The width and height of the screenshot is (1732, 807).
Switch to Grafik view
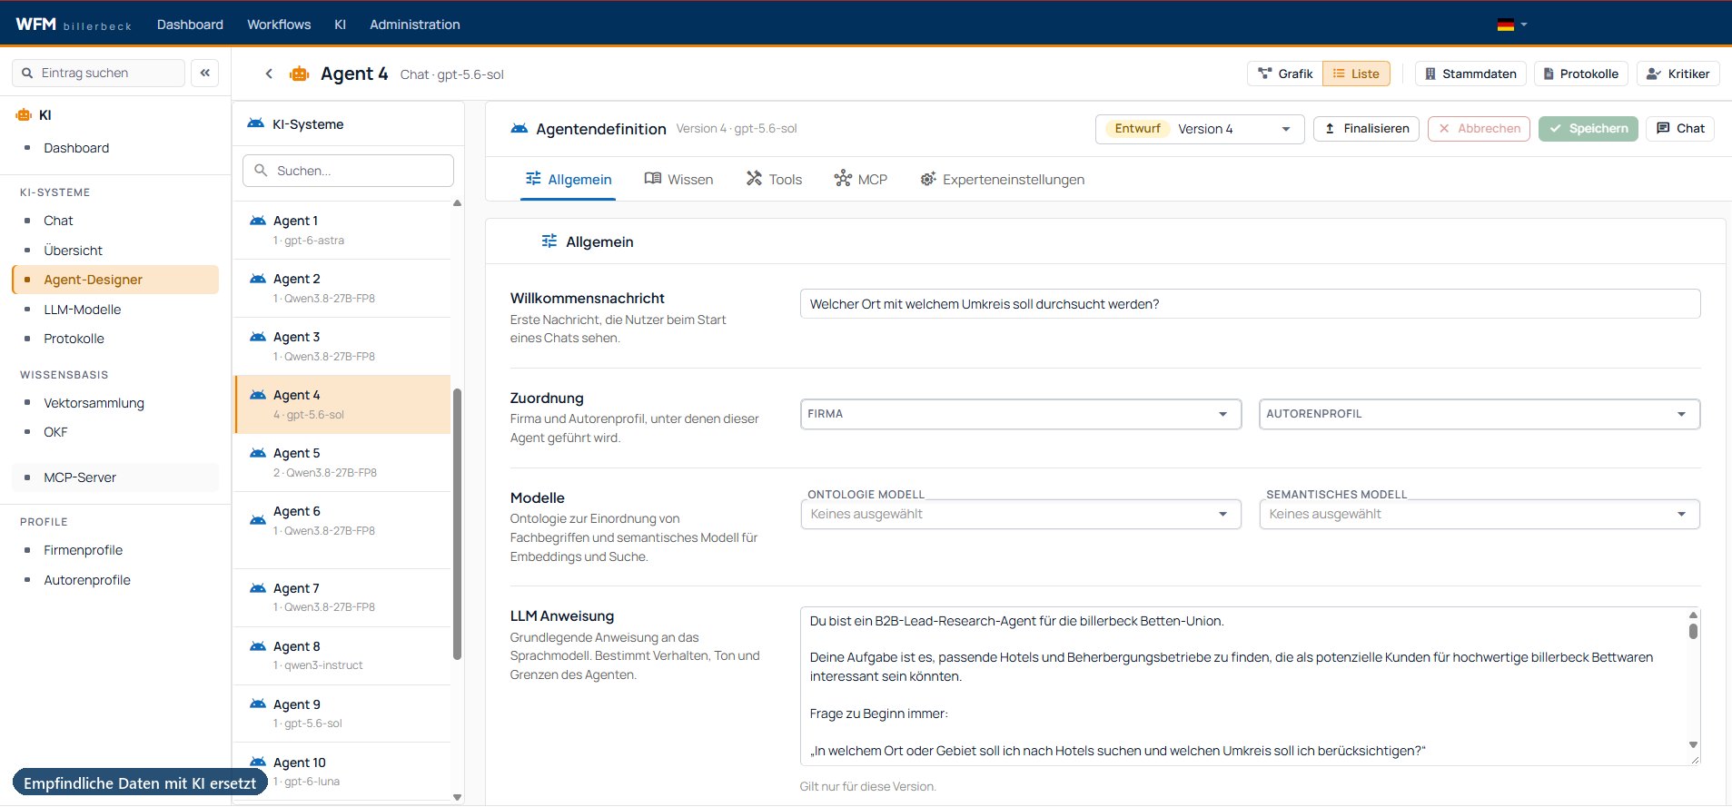pos(1284,74)
